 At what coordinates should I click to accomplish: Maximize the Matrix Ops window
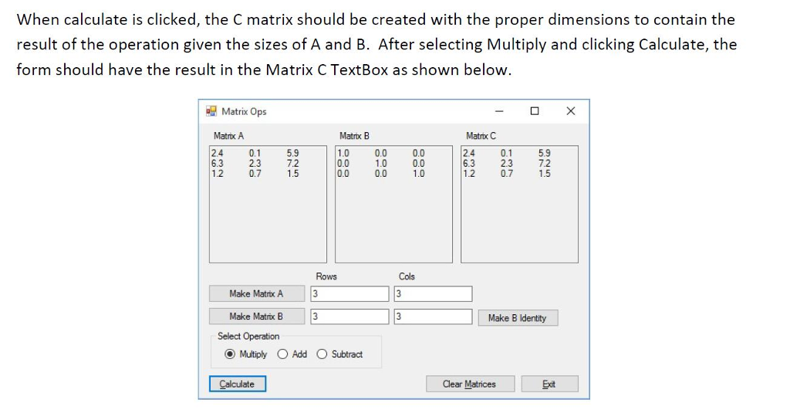pos(535,111)
